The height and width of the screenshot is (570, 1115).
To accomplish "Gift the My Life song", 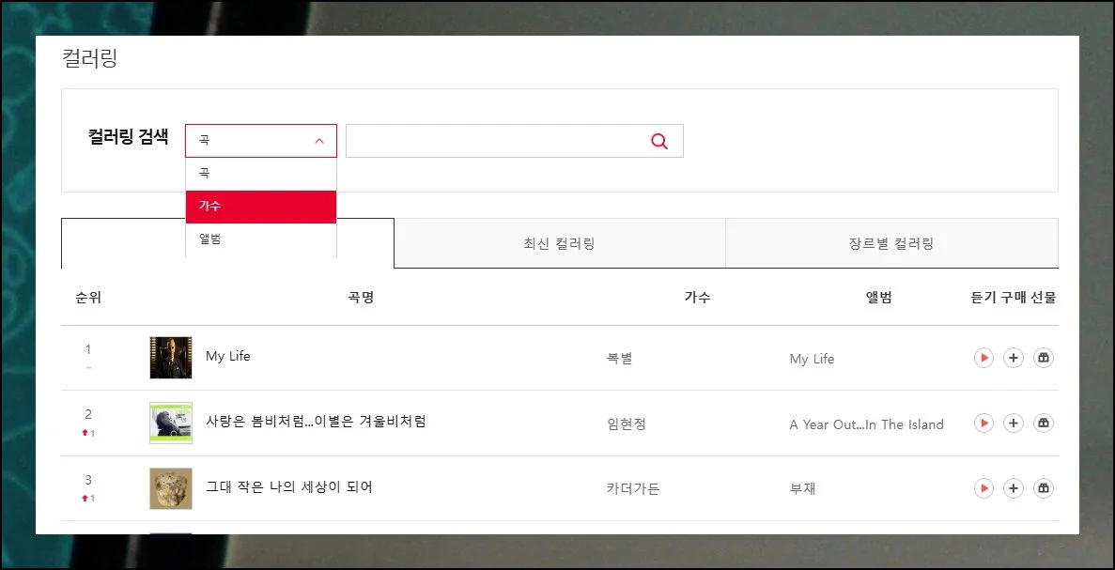I will coord(1043,358).
